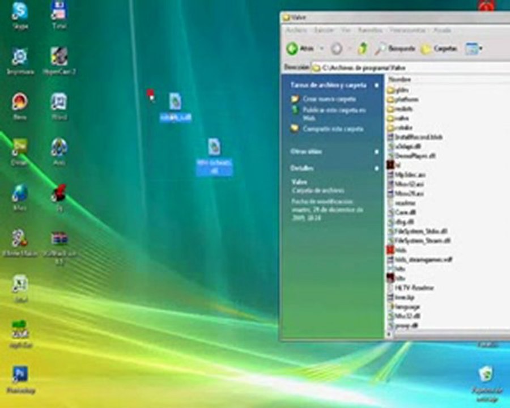Screen dimensions: 510x408
Task: Select the reslists folder
Action: (x=399, y=109)
